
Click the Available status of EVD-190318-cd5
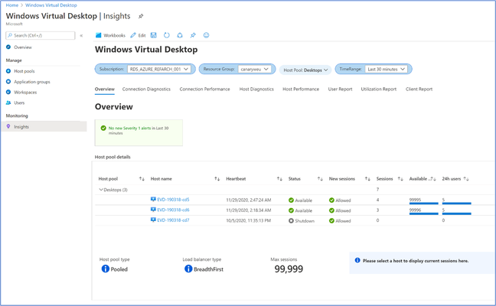click(300, 200)
